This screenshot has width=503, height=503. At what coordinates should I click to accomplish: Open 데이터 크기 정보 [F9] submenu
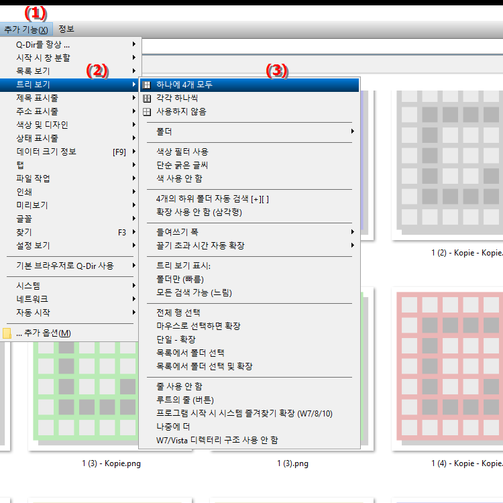pyautogui.click(x=69, y=152)
